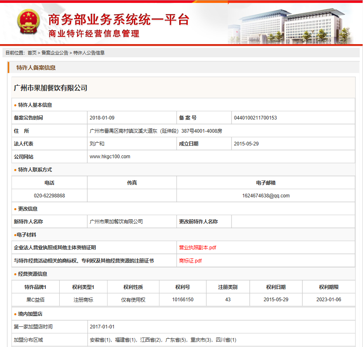363x347 pixels.
Task: Select brand name 果C益佰
Action: (x=35, y=300)
